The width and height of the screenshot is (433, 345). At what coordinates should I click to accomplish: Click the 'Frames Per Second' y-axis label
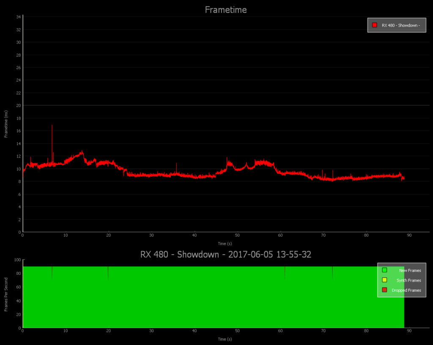[x=6, y=294]
